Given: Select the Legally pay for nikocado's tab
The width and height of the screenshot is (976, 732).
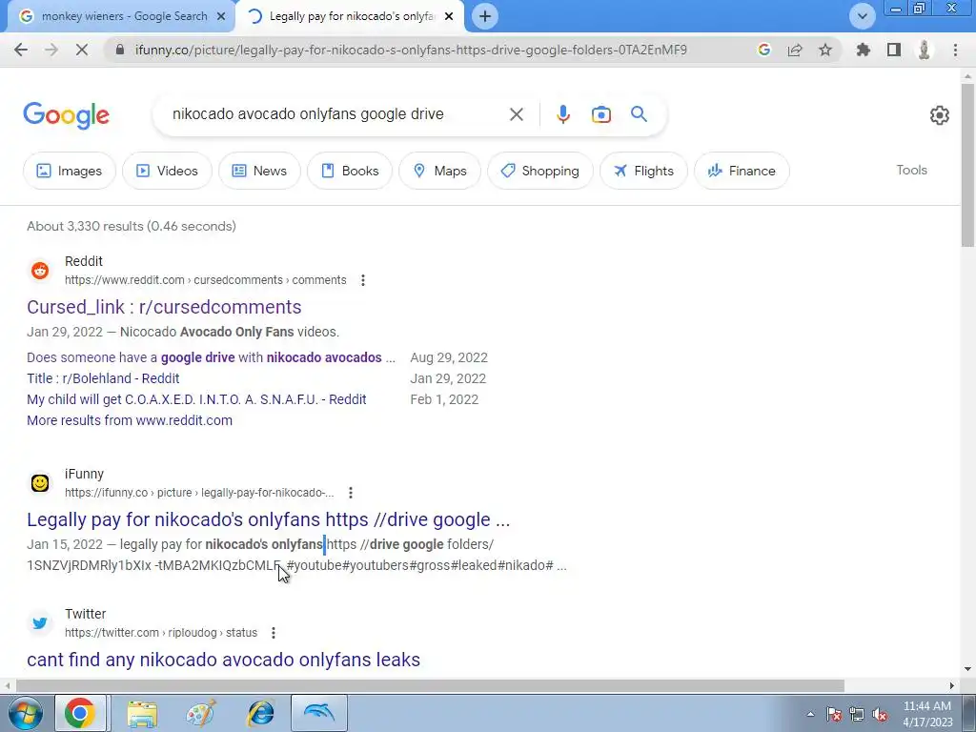Looking at the screenshot, I should (x=349, y=16).
